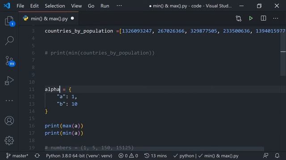Synchronize changes using status bar sync icon
The image size is (286, 160).
tap(37, 156)
